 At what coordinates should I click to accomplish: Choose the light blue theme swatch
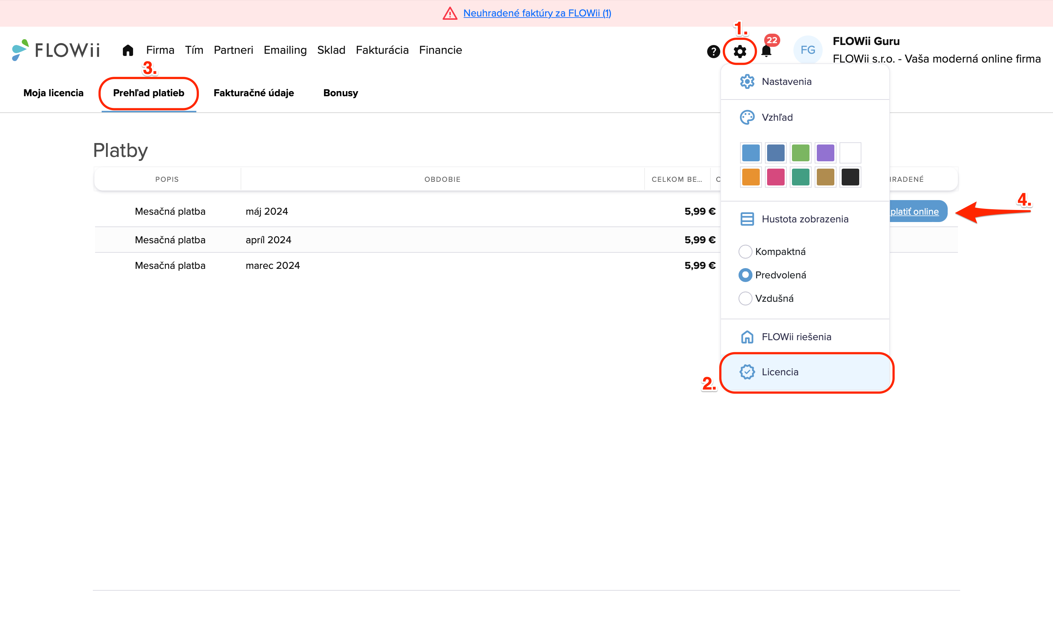click(x=751, y=153)
